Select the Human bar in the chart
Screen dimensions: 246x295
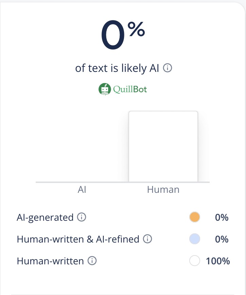[x=163, y=146]
